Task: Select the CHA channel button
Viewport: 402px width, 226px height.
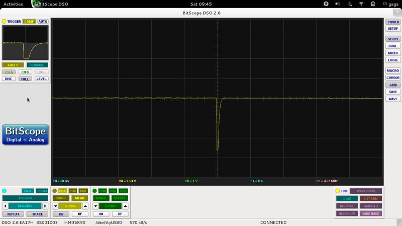Action: [x=62, y=191]
